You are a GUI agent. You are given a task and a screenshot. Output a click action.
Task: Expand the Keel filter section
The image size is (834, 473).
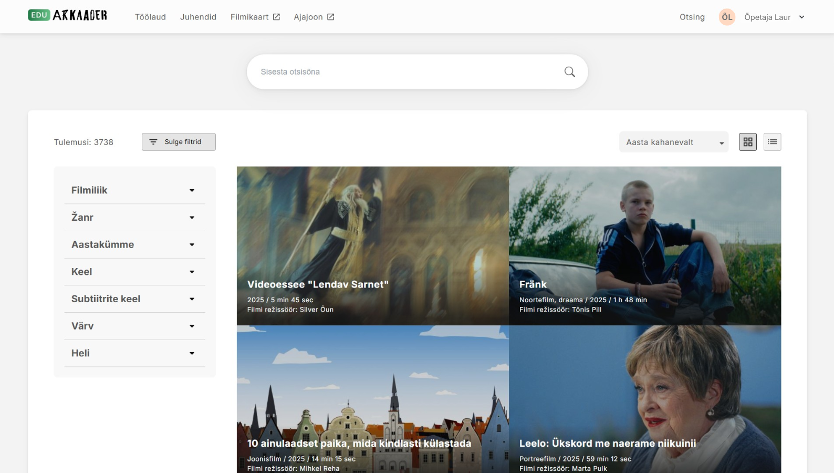pos(134,272)
